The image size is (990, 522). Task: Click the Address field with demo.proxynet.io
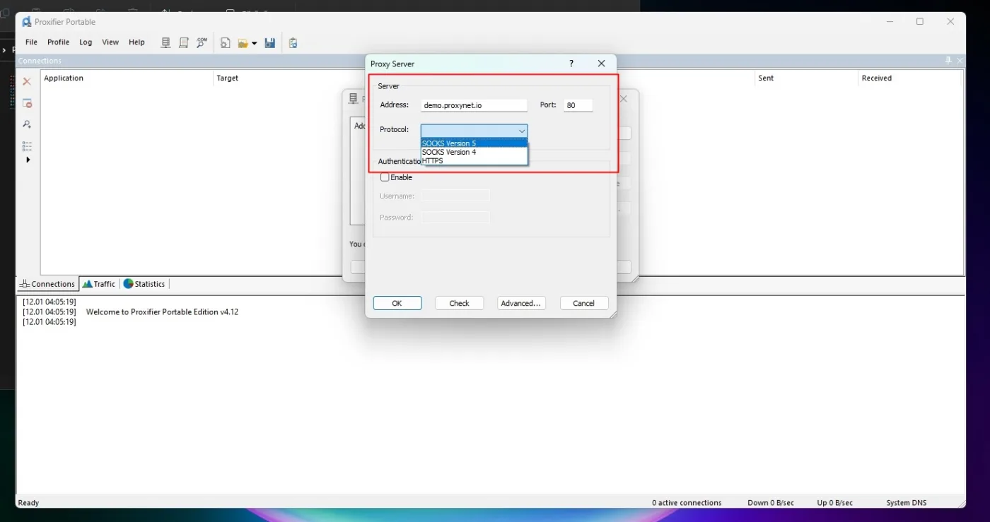[x=474, y=105]
